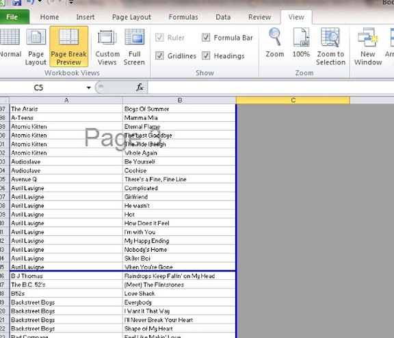Switch to the Insert tab
The height and width of the screenshot is (338, 394).
tap(86, 17)
